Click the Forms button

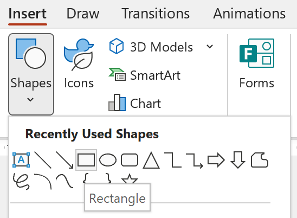pyautogui.click(x=257, y=63)
